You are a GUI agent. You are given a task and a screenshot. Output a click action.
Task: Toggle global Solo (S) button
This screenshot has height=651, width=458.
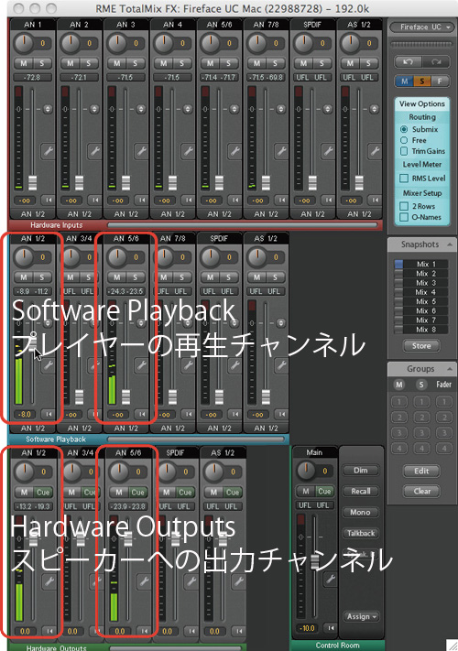coord(422,81)
